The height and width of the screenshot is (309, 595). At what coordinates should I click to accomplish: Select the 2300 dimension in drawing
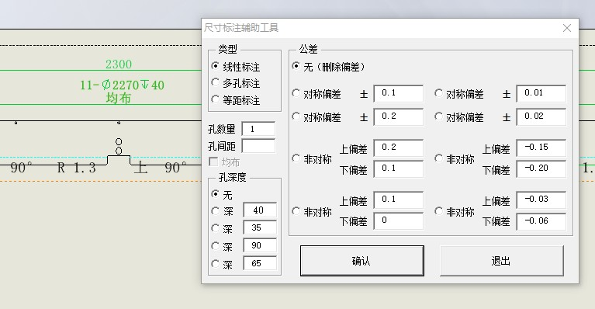pos(119,64)
